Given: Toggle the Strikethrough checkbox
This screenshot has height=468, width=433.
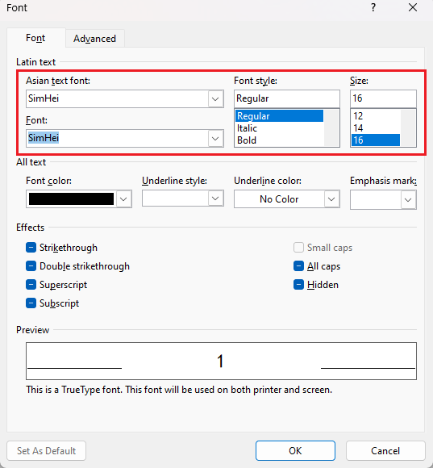Looking at the screenshot, I should (31, 248).
